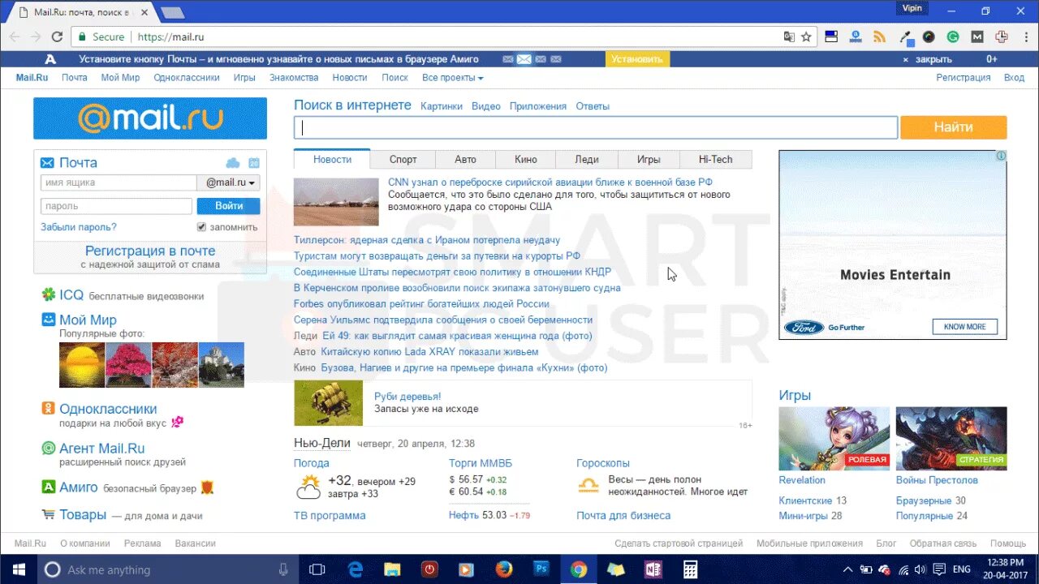Viewport: 1039px width, 584px height.
Task: Click the Grammarly extension icon
Action: [x=953, y=36]
